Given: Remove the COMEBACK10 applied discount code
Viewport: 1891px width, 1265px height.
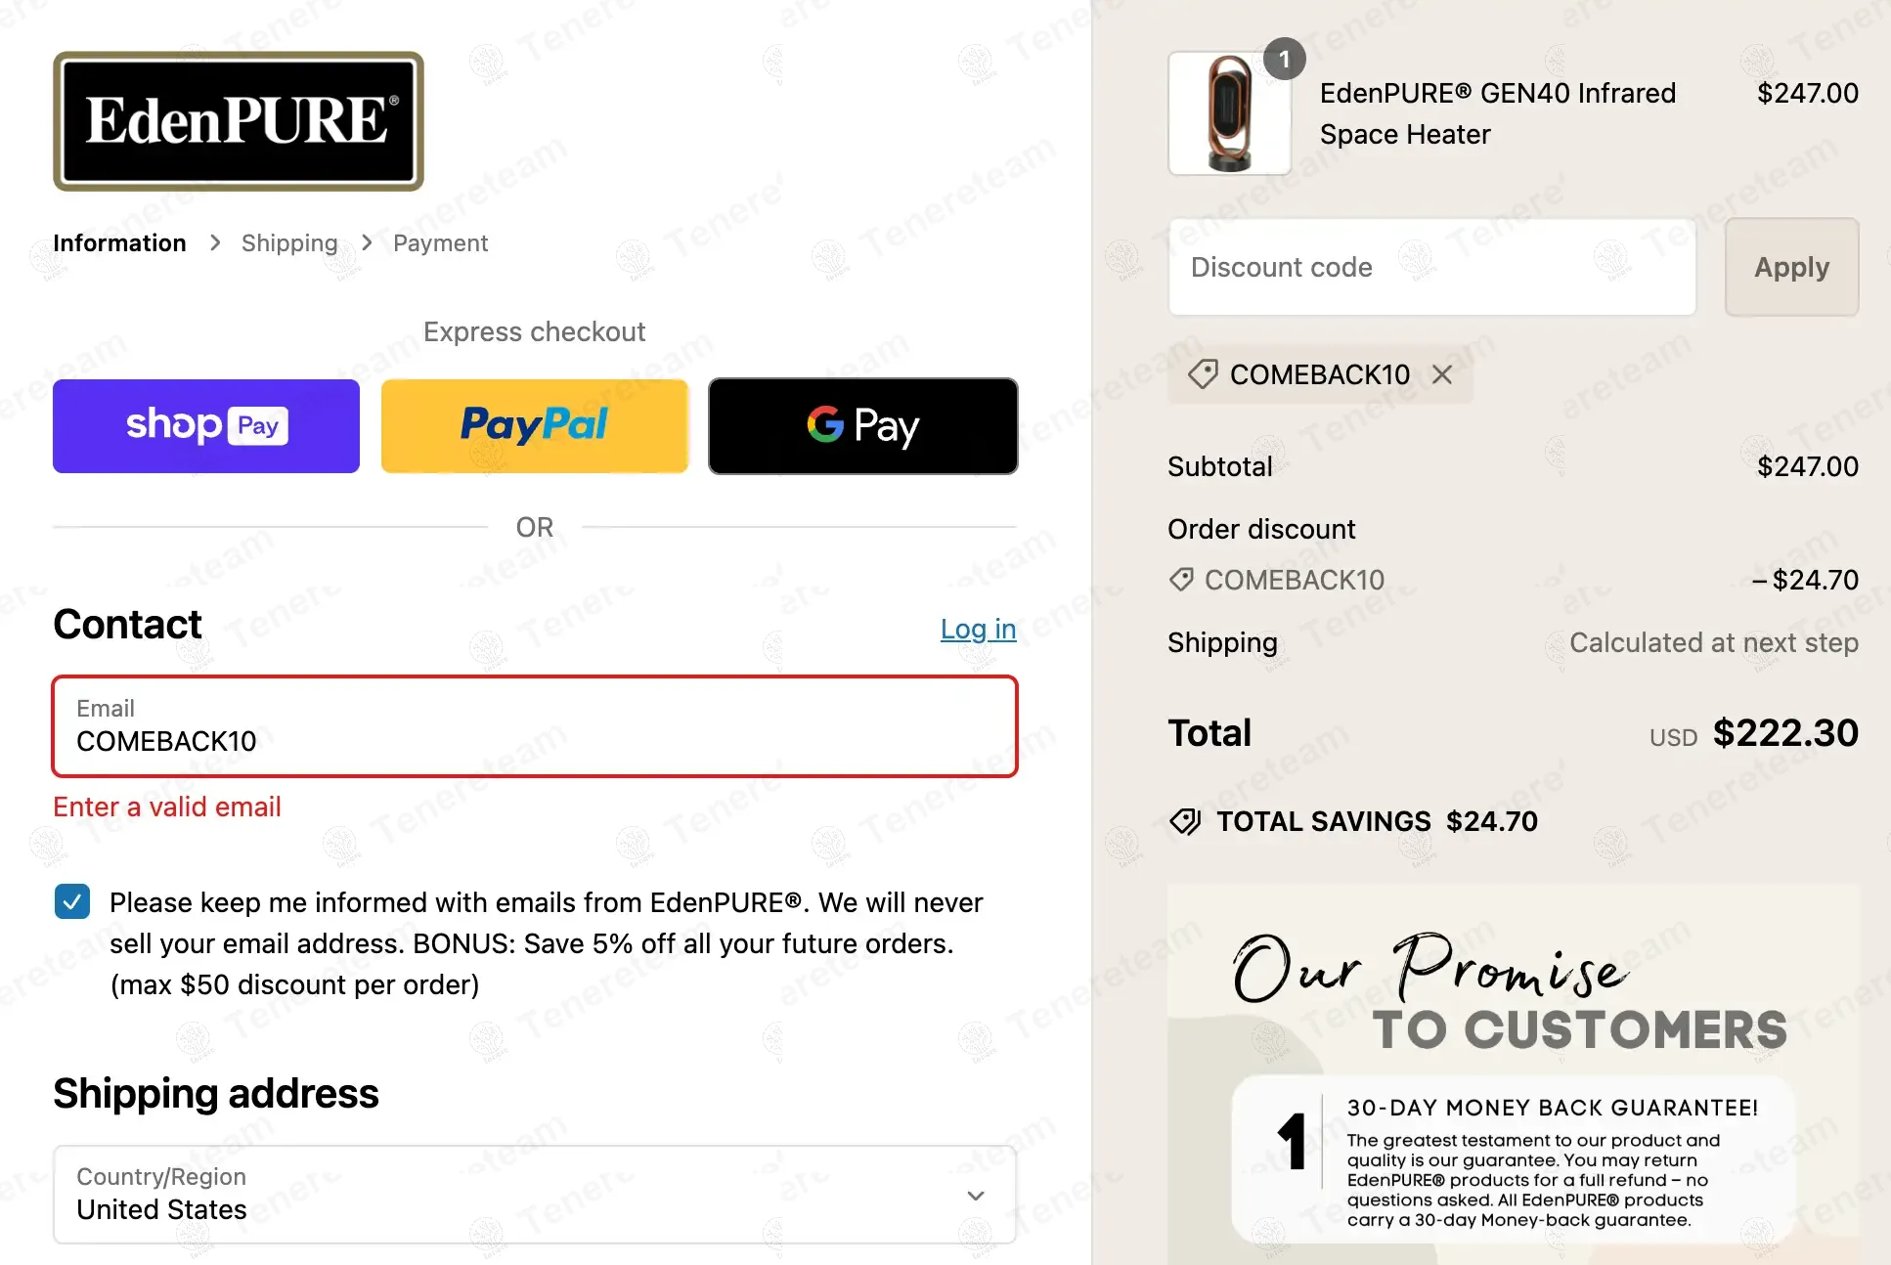Looking at the screenshot, I should click(1444, 374).
